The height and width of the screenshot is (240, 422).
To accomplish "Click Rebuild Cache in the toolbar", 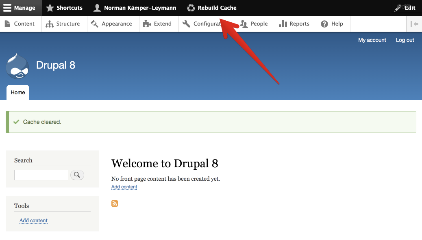I will point(212,8).
